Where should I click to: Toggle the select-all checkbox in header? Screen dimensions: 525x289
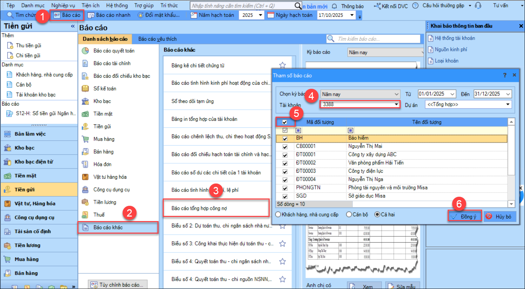tap(285, 122)
